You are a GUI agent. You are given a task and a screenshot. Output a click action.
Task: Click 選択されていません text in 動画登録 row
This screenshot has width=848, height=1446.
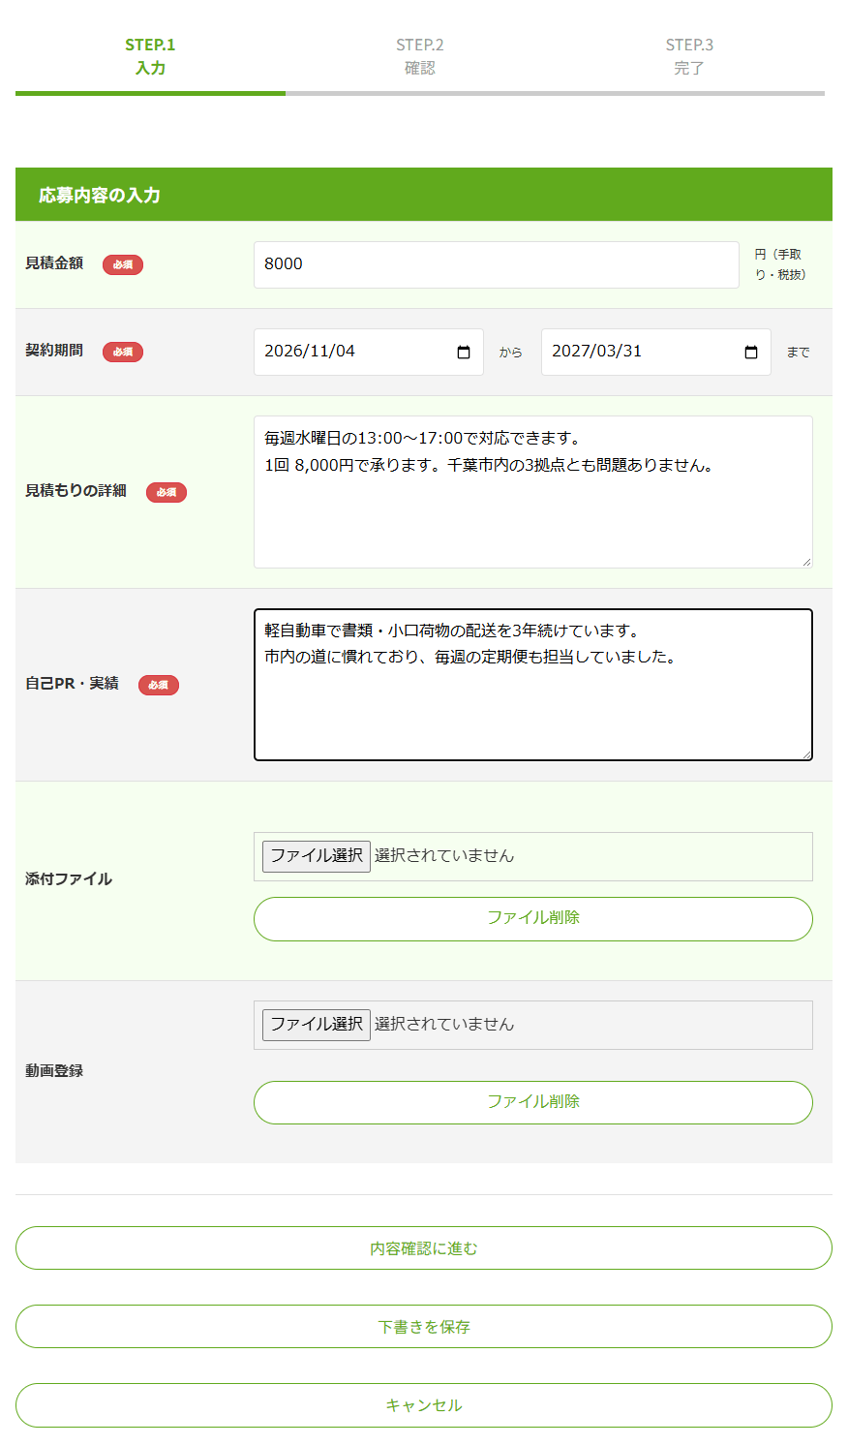(x=444, y=1025)
